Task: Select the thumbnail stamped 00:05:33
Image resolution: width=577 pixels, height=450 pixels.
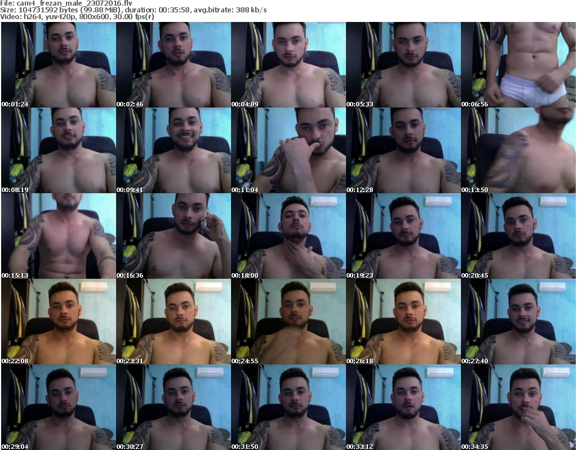Action: pyautogui.click(x=403, y=65)
